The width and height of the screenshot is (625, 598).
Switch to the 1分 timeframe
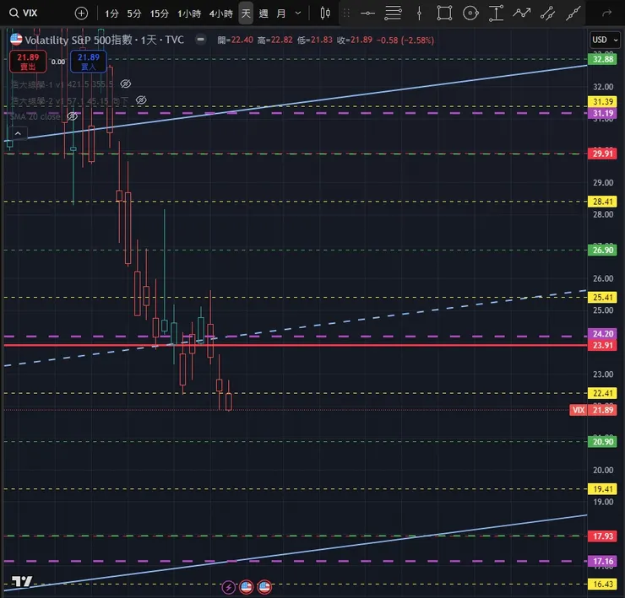[x=111, y=13]
